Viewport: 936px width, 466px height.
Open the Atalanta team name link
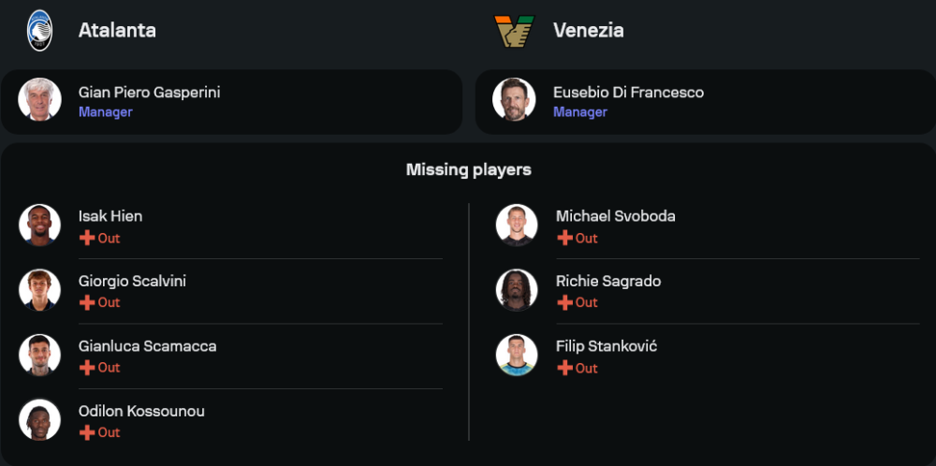[x=117, y=31]
